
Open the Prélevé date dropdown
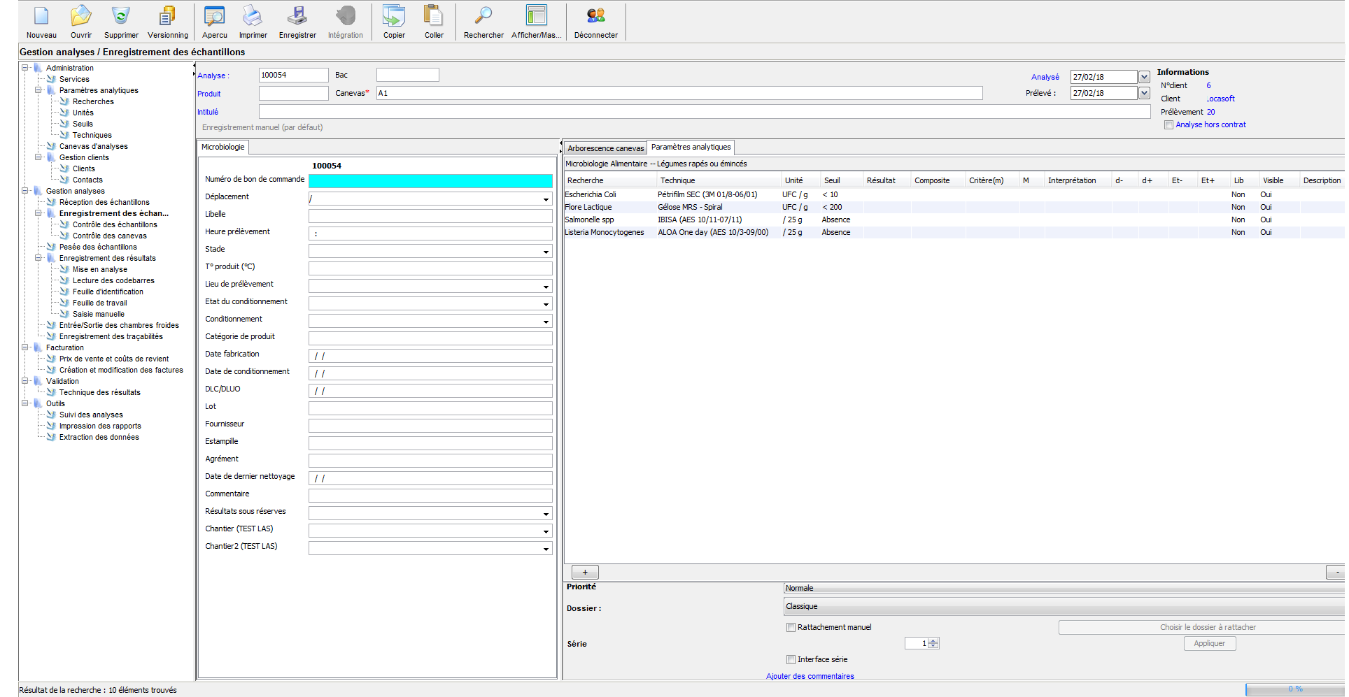[1144, 93]
